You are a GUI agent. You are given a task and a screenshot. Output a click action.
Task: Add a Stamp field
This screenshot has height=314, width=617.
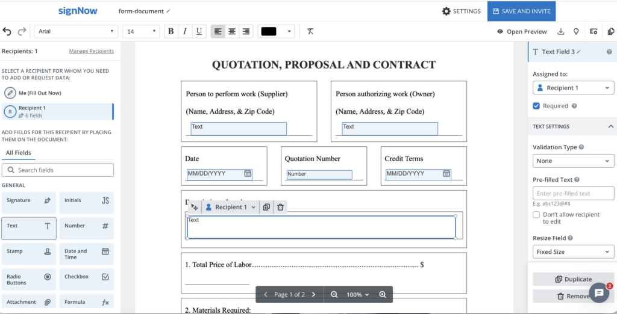coord(29,254)
